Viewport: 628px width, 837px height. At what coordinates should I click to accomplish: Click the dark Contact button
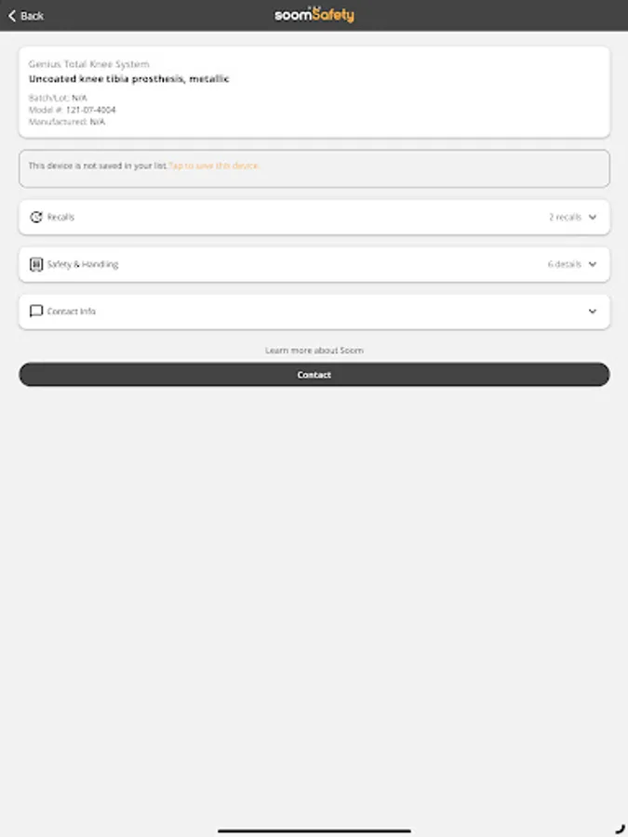pyautogui.click(x=314, y=375)
